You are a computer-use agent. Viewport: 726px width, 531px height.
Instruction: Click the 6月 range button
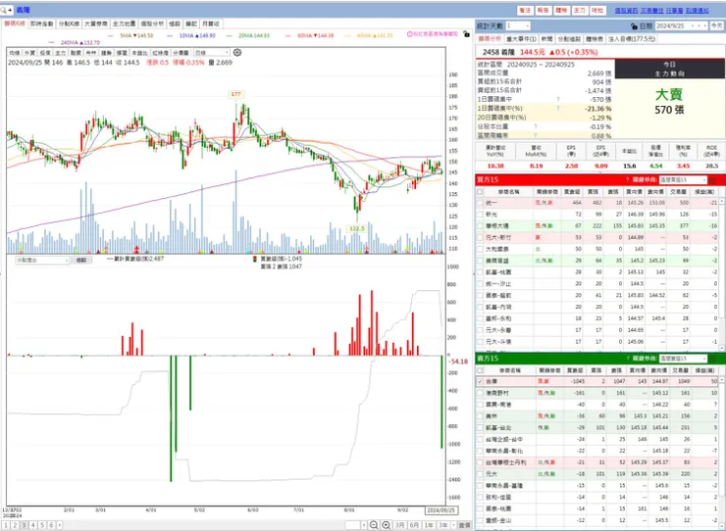coord(414,525)
